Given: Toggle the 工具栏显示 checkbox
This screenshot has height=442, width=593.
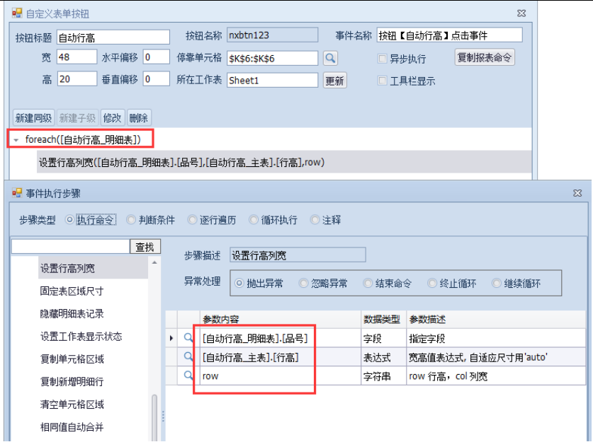Looking at the screenshot, I should (383, 81).
